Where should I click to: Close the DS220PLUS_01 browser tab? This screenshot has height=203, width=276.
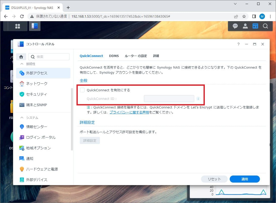pos(59,8)
